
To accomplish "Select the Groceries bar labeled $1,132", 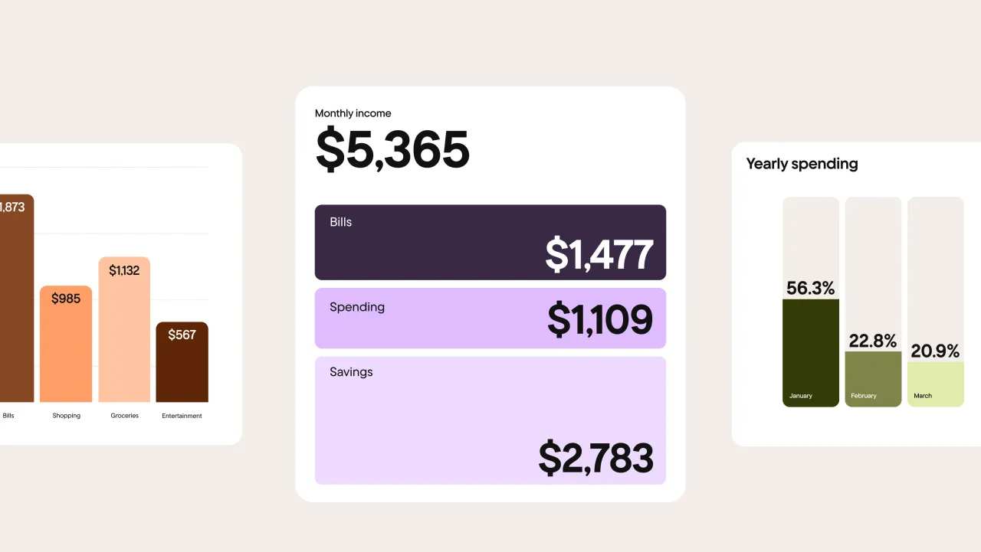I will point(124,329).
